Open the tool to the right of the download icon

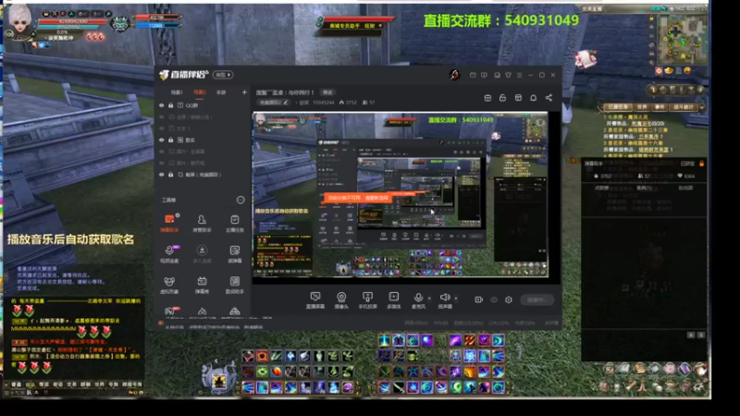(x=235, y=253)
